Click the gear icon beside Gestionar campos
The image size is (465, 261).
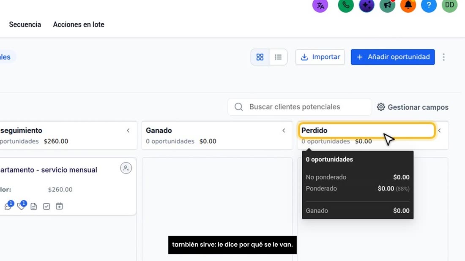tap(381, 107)
